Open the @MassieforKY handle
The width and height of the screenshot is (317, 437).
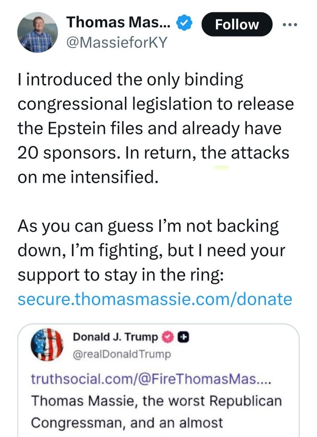[x=117, y=42]
